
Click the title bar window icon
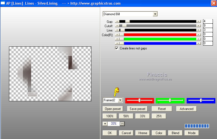coord(3,3)
